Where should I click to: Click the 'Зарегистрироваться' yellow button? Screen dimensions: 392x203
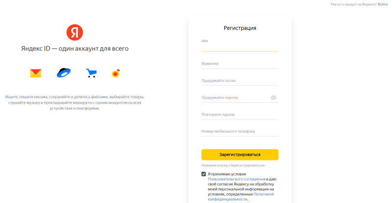[x=240, y=155]
